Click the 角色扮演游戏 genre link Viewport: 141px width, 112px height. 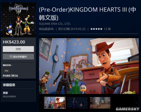(9, 96)
